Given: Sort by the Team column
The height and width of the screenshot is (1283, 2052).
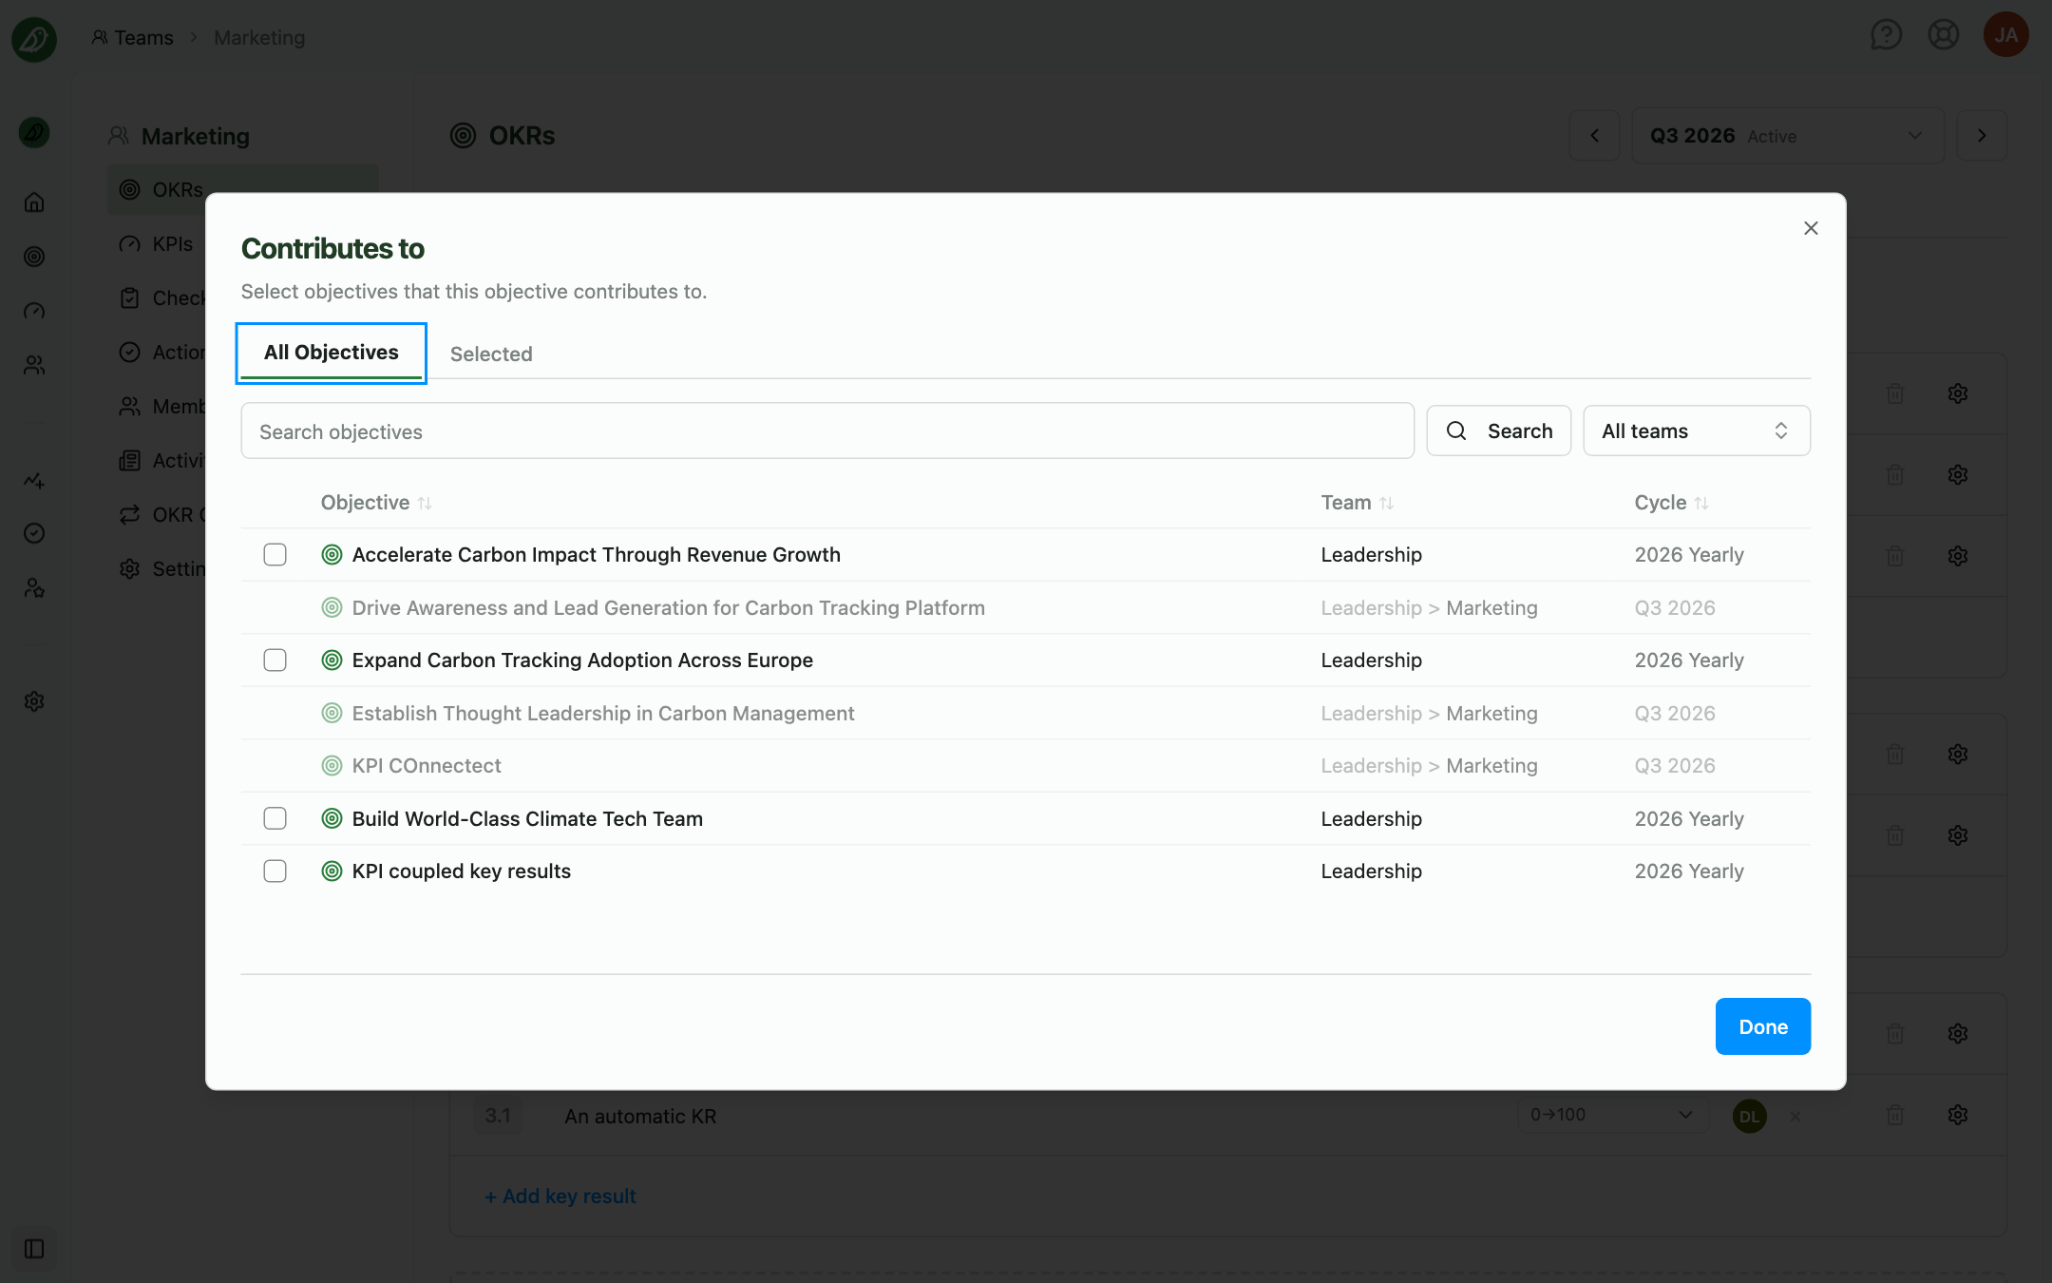Looking at the screenshot, I should coord(1358,503).
